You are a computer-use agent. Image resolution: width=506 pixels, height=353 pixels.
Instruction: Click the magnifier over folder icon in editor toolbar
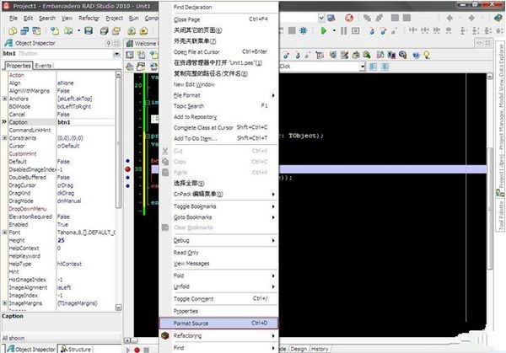pyautogui.click(x=366, y=55)
